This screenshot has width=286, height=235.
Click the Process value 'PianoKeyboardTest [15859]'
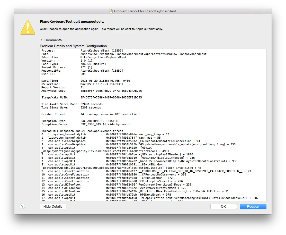[x=102, y=51]
